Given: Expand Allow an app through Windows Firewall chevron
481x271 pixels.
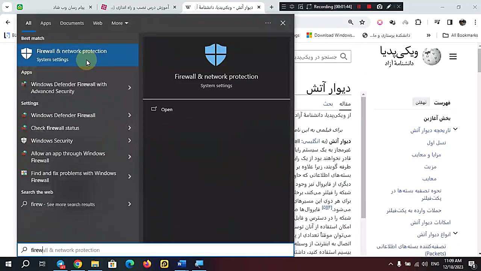Looking at the screenshot, I should [x=129, y=157].
